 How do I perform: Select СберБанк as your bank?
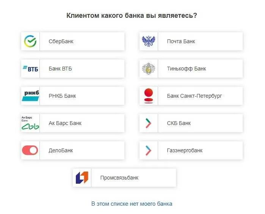[x=73, y=41]
